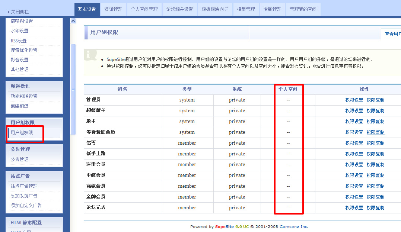The width and height of the screenshot is (401, 232).
Task: Click the 创建频道 sidebar link
Action: [x=19, y=106]
